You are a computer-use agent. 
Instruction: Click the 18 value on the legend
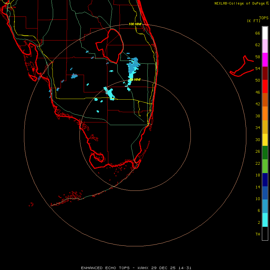(x=258, y=175)
